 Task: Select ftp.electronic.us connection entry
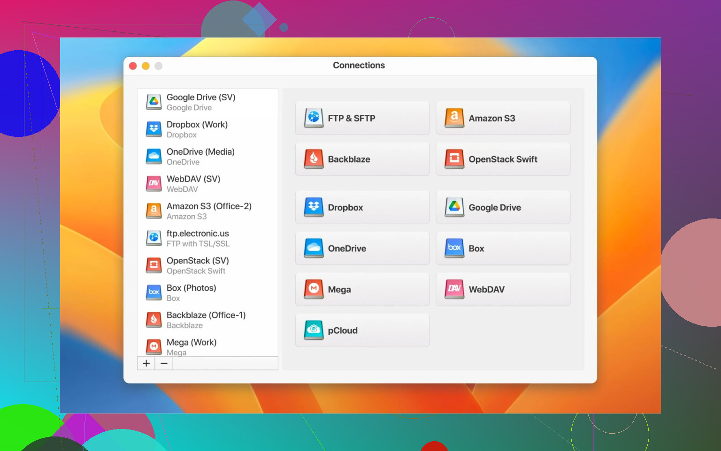[198, 238]
